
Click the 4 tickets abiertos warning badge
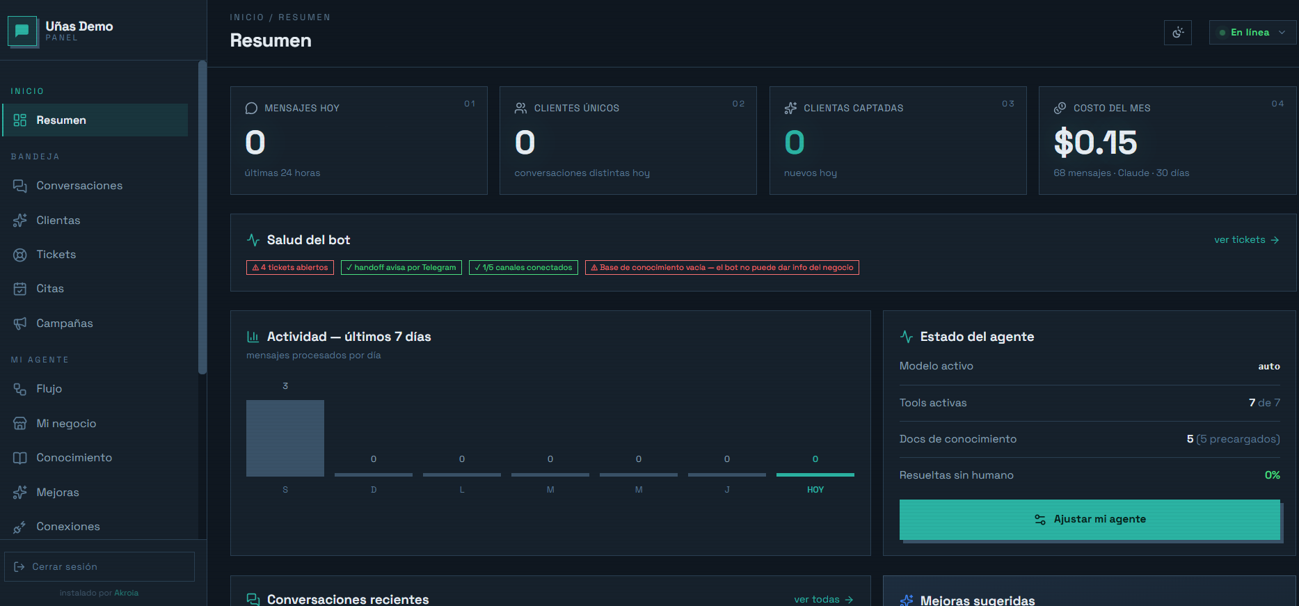[x=290, y=268]
